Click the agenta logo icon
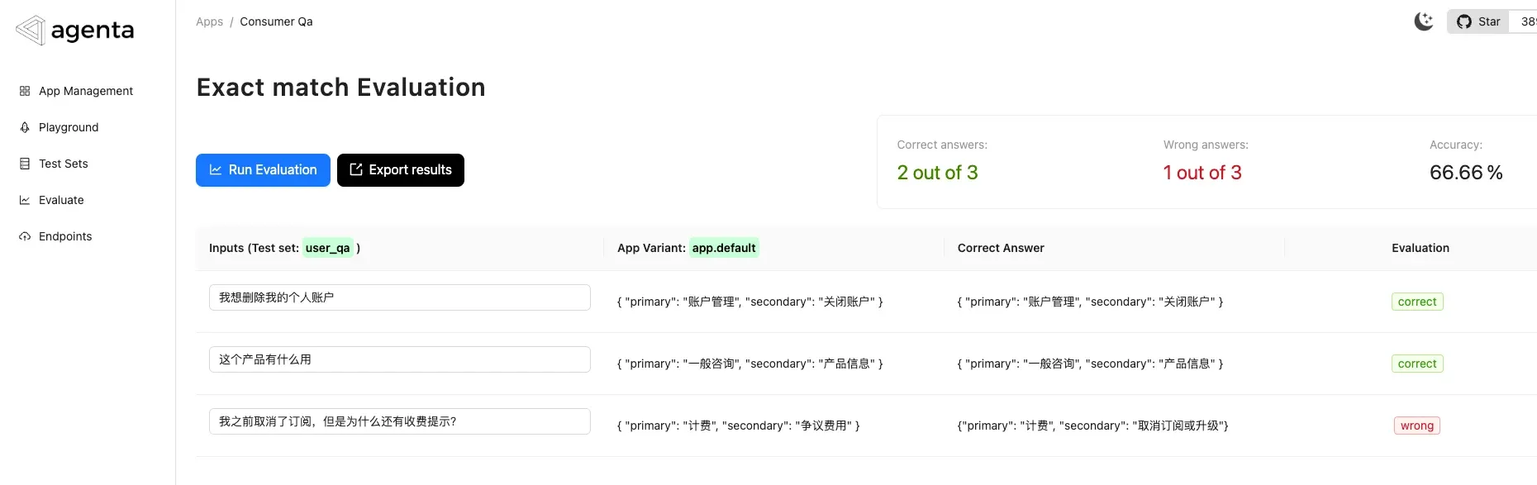The width and height of the screenshot is (1537, 485). pos(30,31)
